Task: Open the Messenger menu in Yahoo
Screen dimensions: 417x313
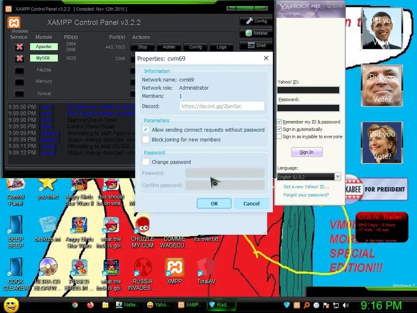Action: click(x=289, y=13)
